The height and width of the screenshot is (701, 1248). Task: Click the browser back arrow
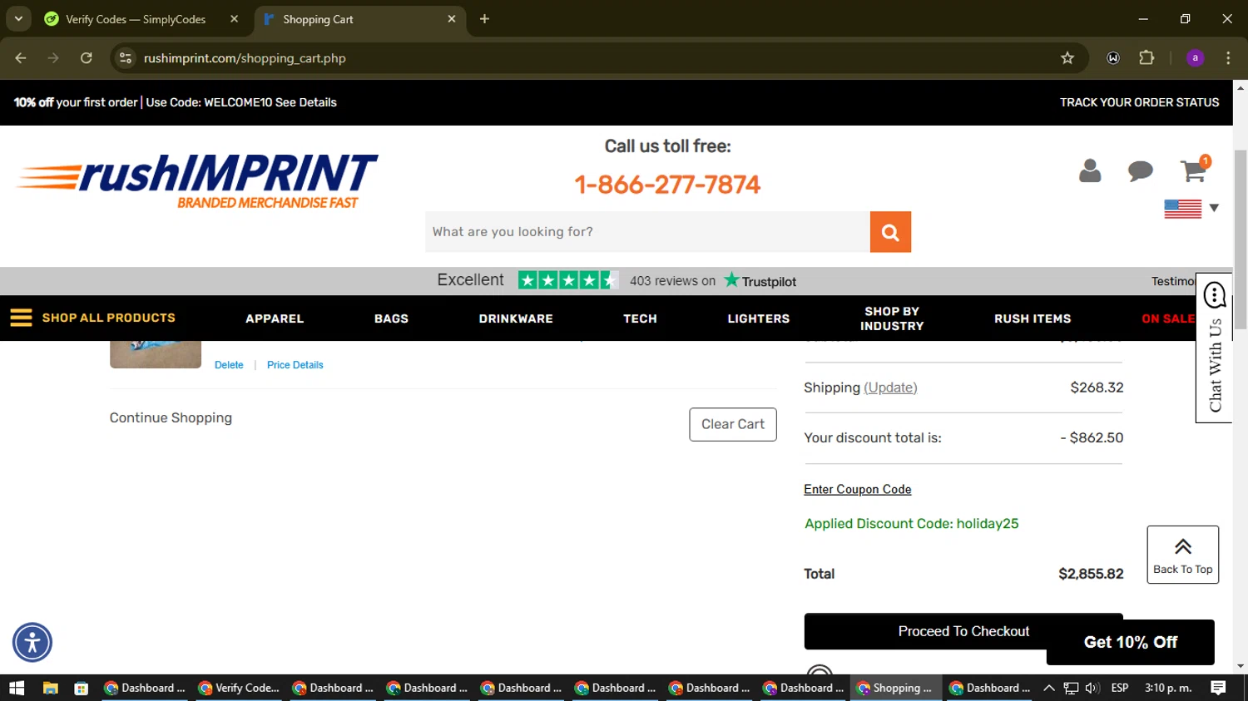(21, 58)
